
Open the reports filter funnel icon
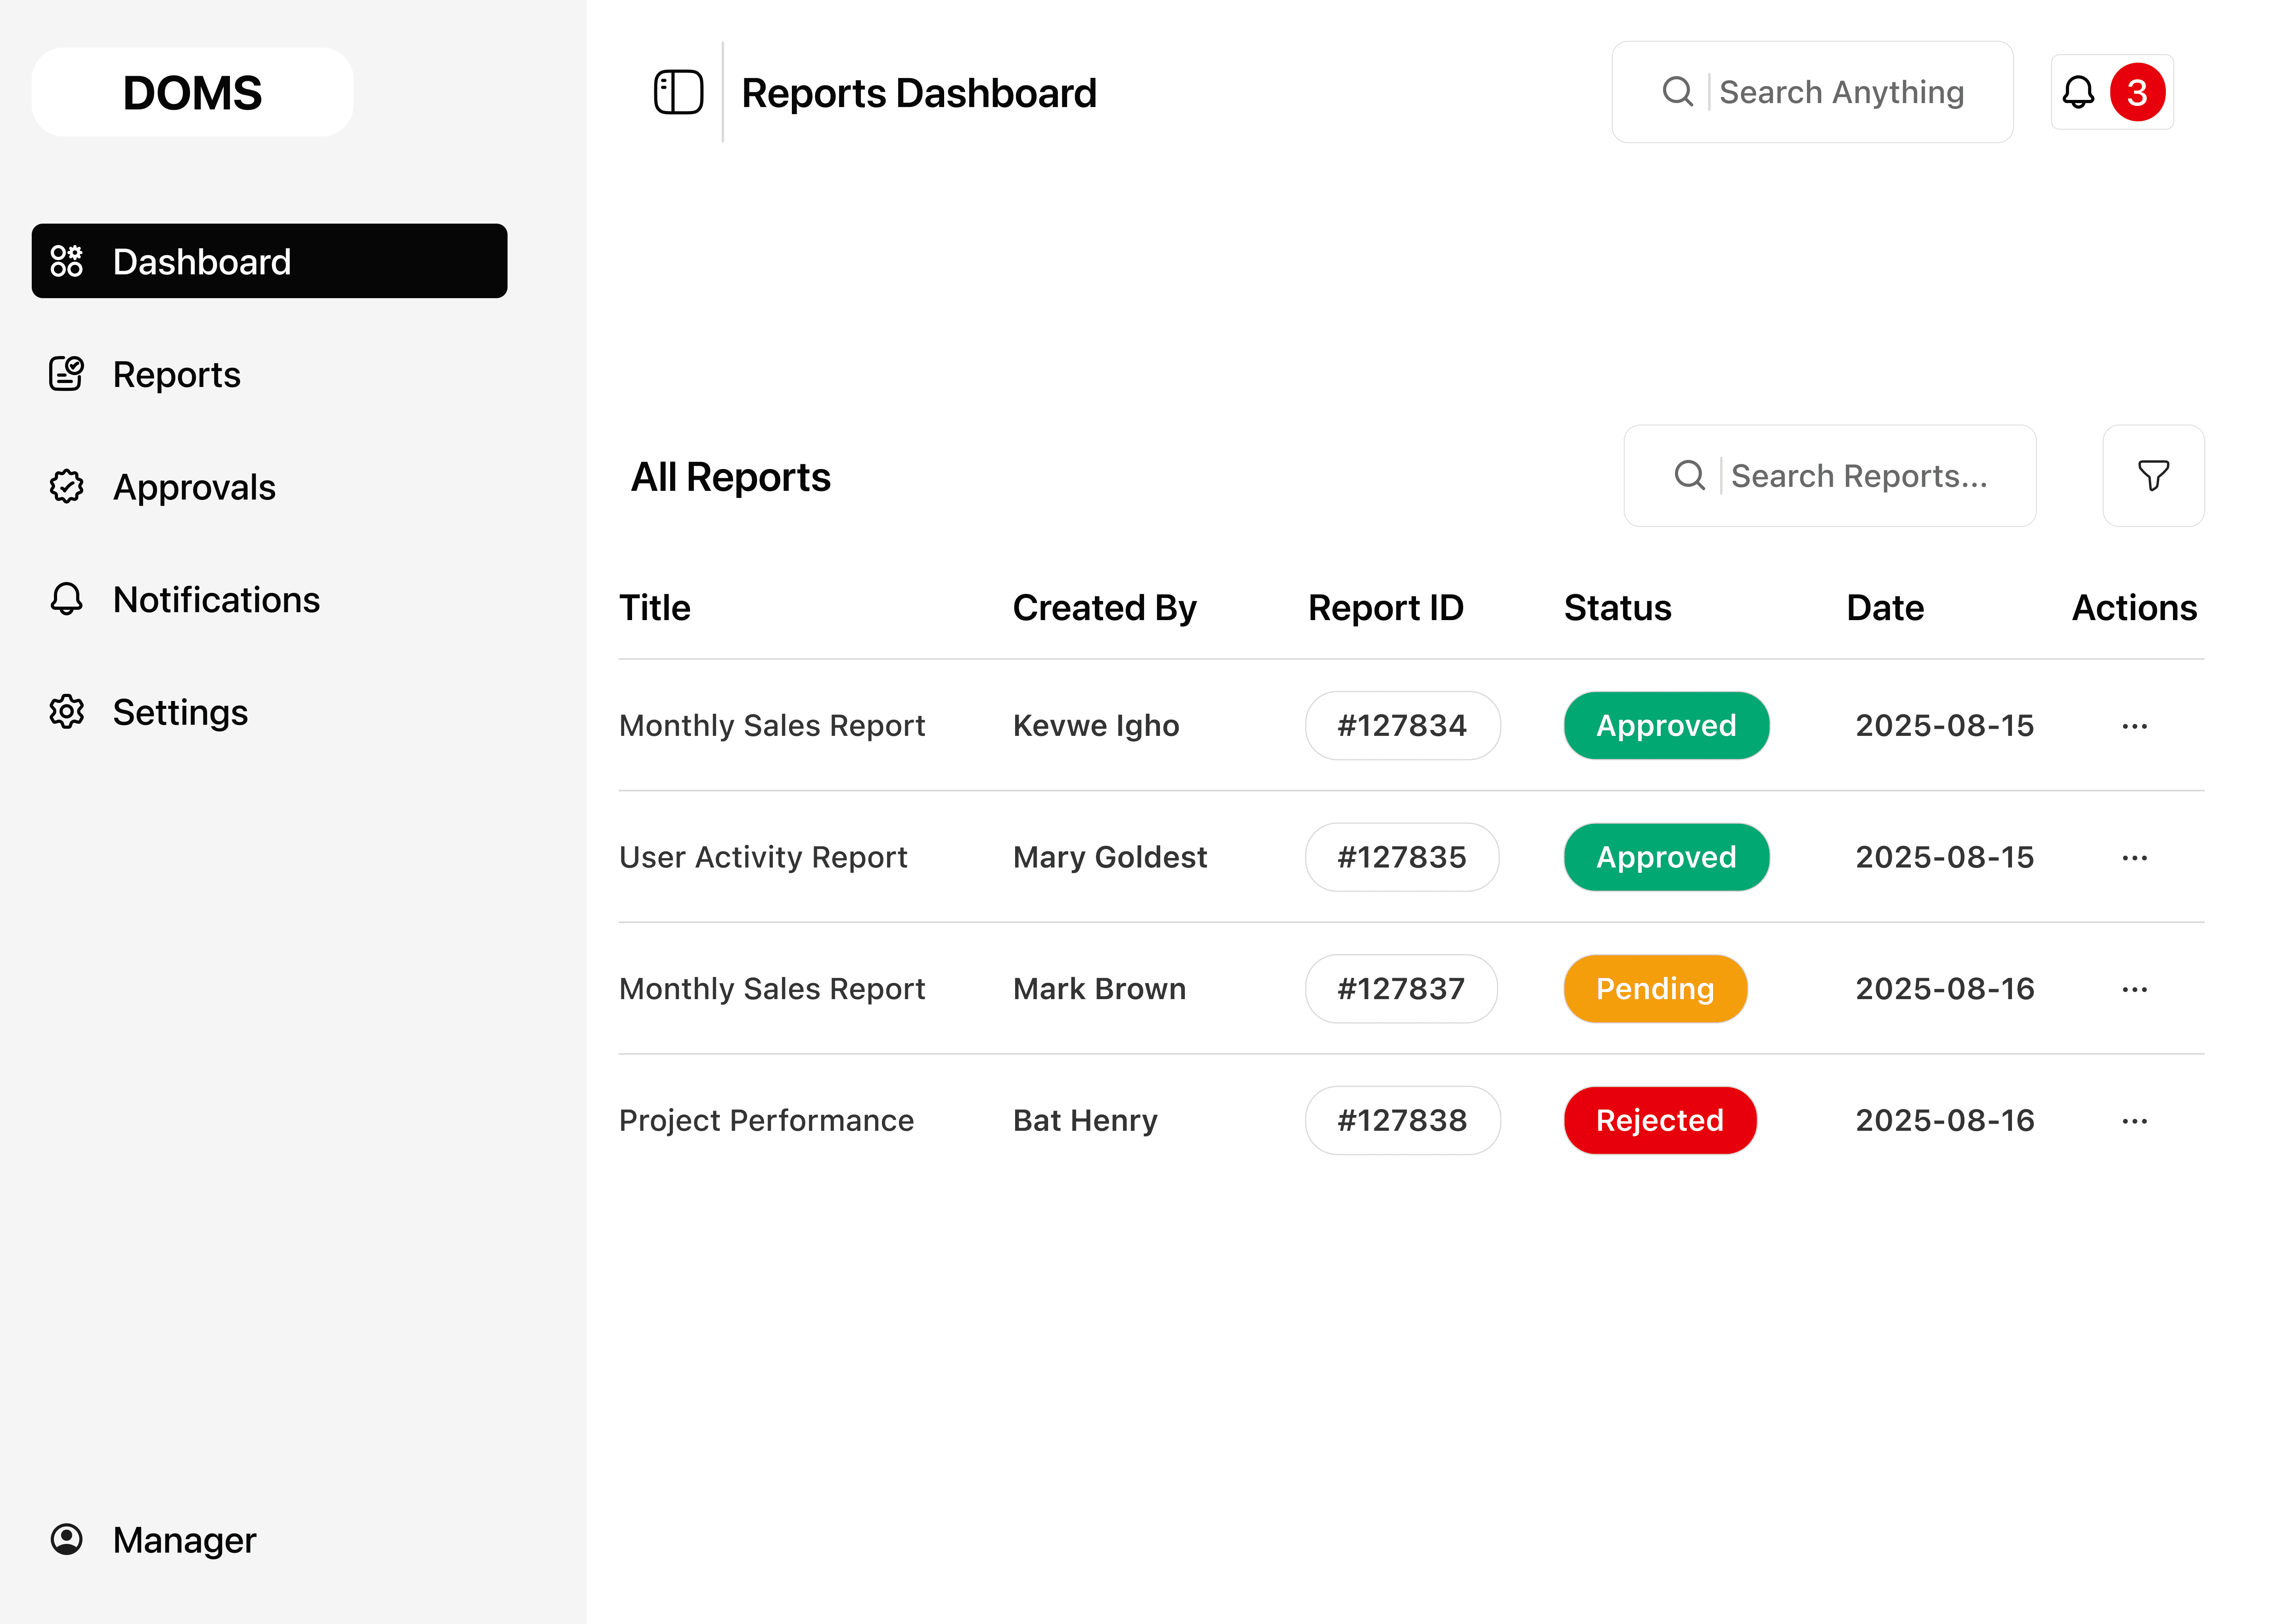pyautogui.click(x=2153, y=476)
